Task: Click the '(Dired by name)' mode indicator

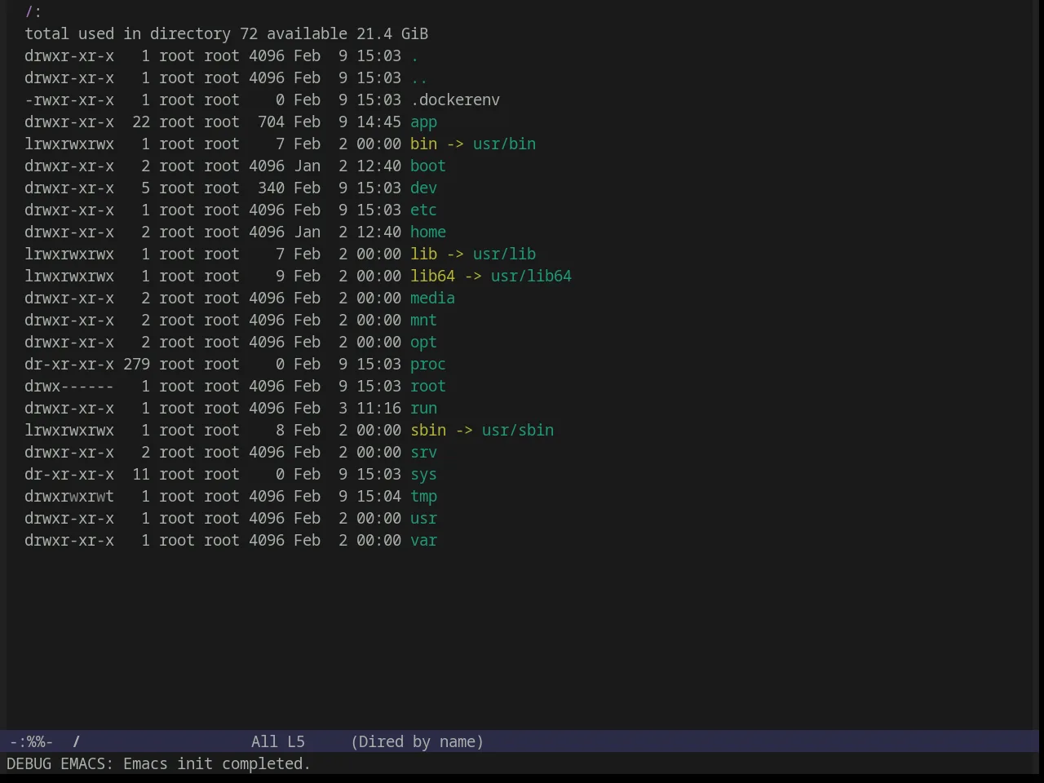Action: [418, 741]
